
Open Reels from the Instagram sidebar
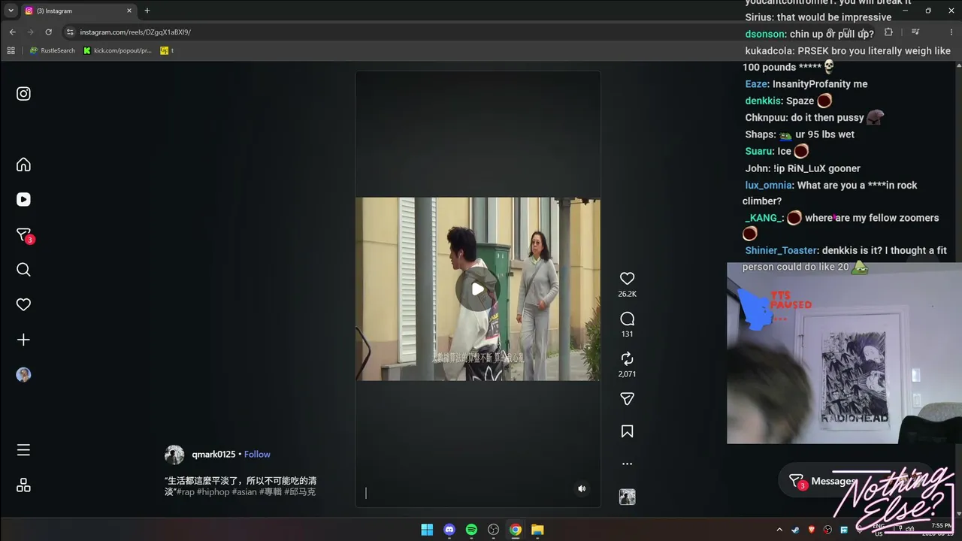pyautogui.click(x=23, y=199)
